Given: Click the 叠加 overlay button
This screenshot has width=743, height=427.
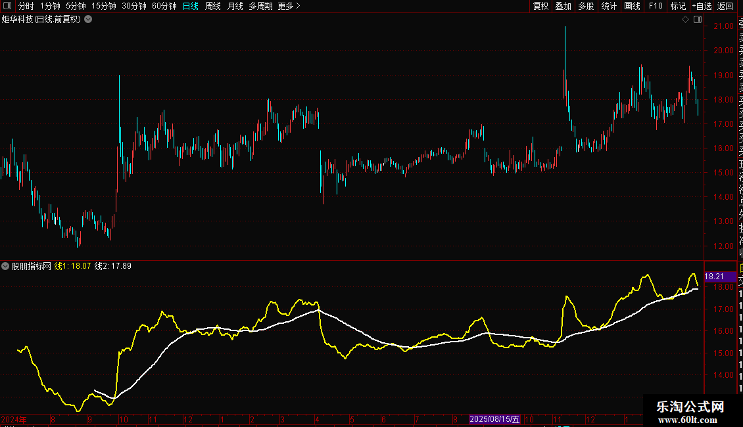Looking at the screenshot, I should pos(563,6).
